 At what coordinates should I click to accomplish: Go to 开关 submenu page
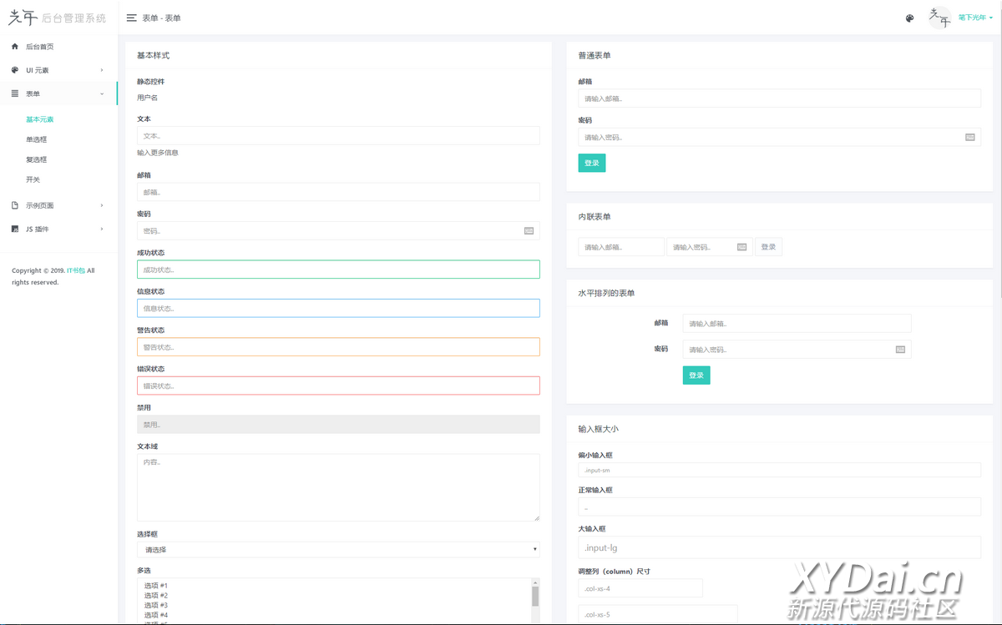click(33, 179)
